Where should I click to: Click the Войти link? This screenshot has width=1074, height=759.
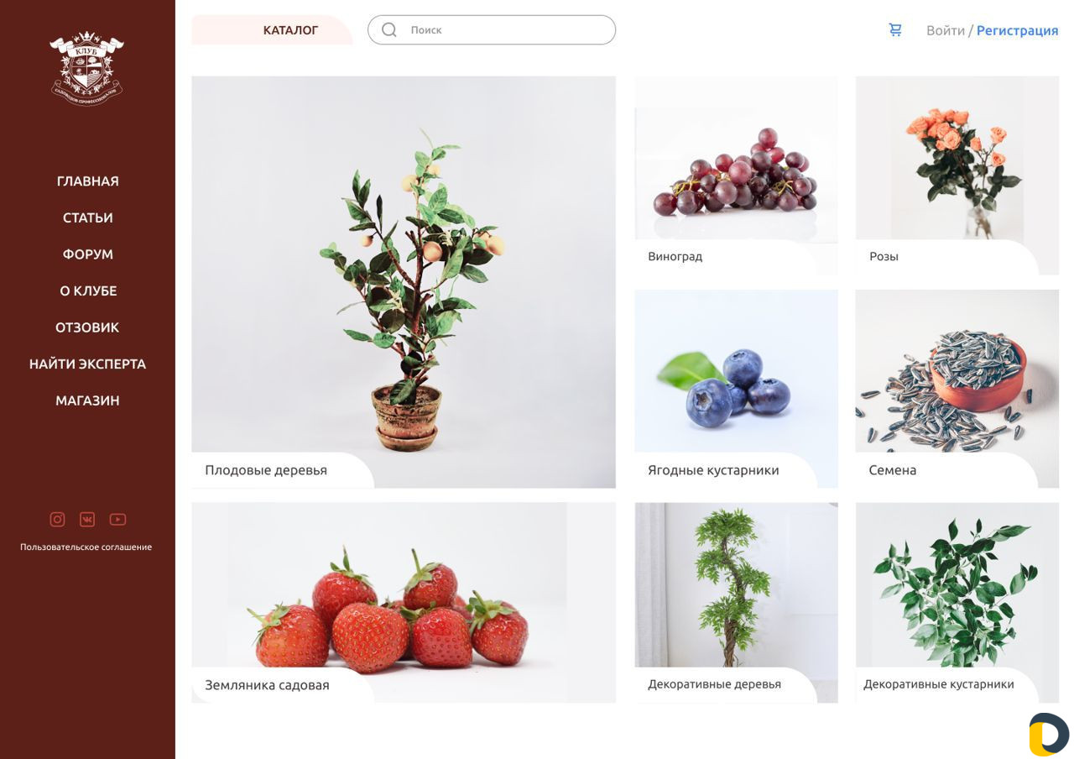(946, 30)
